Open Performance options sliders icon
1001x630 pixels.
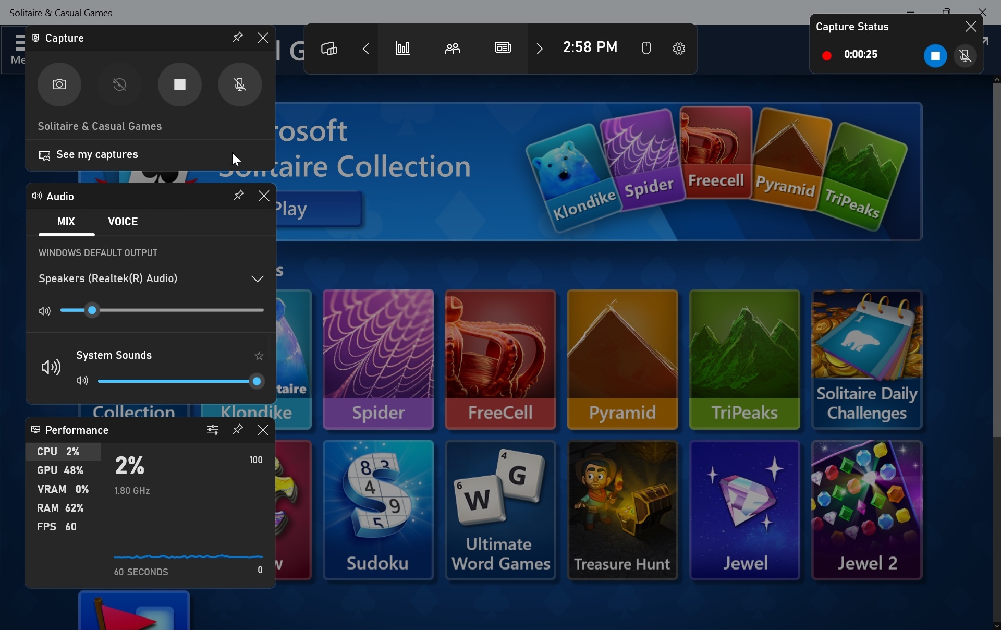213,430
